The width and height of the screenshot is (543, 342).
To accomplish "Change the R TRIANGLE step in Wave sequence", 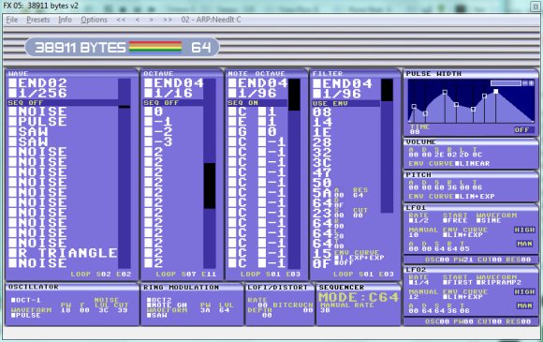I will click(63, 253).
